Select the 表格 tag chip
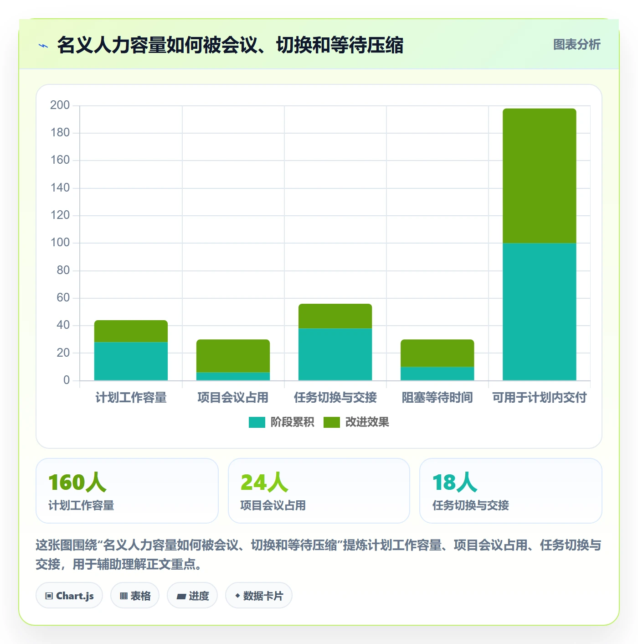Screen dimensions: 638x644 (135, 596)
